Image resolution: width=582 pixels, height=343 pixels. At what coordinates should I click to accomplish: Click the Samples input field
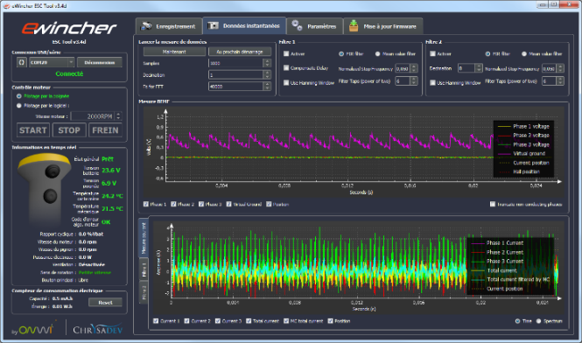pyautogui.click(x=235, y=63)
